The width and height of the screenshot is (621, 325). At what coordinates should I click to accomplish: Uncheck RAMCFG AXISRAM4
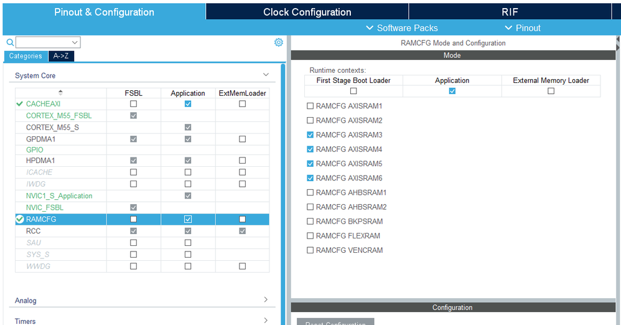[x=310, y=149]
